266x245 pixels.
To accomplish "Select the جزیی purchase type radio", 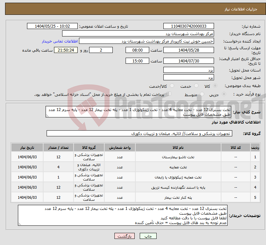I will tap(224, 94).
